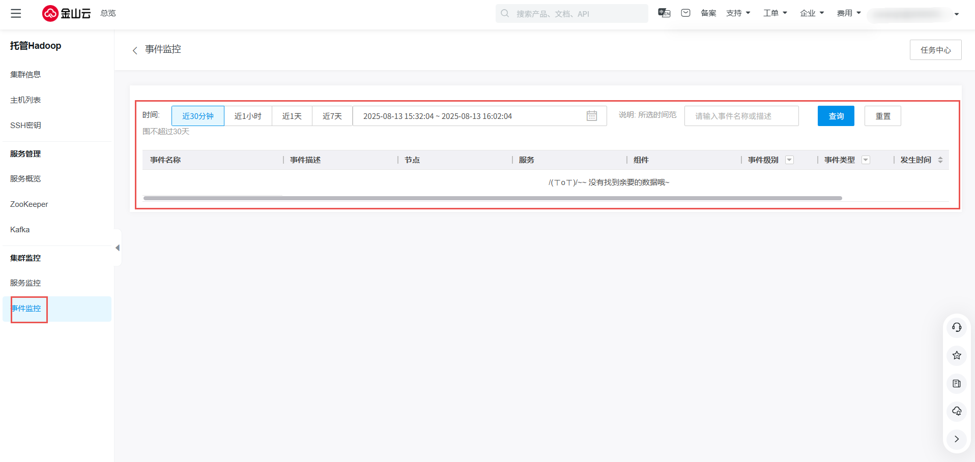975x462 pixels.
Task: Open the message inbox icon
Action: tap(685, 13)
